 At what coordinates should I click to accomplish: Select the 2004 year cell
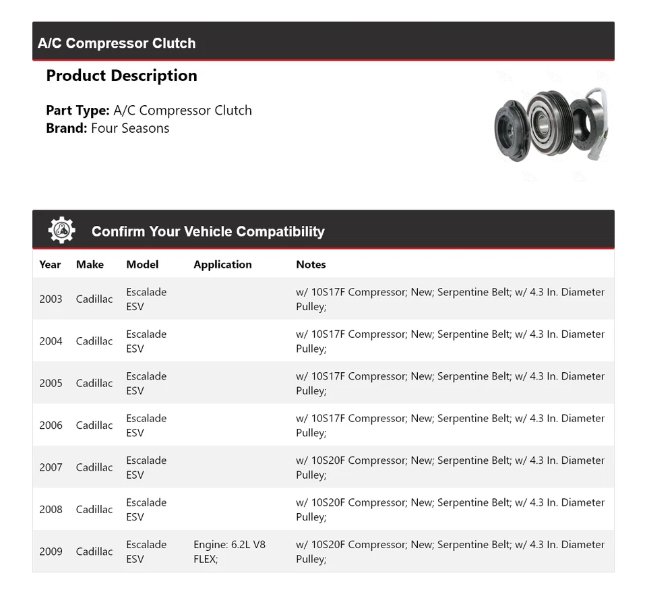pos(51,341)
